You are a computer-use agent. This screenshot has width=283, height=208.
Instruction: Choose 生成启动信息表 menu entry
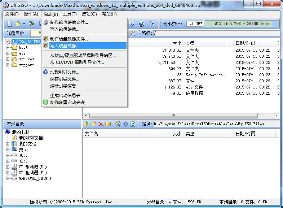click(84, 96)
